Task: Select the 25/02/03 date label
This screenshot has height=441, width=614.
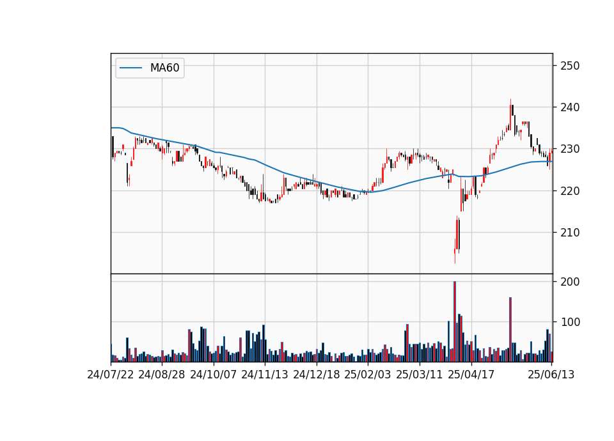Action: [368, 375]
